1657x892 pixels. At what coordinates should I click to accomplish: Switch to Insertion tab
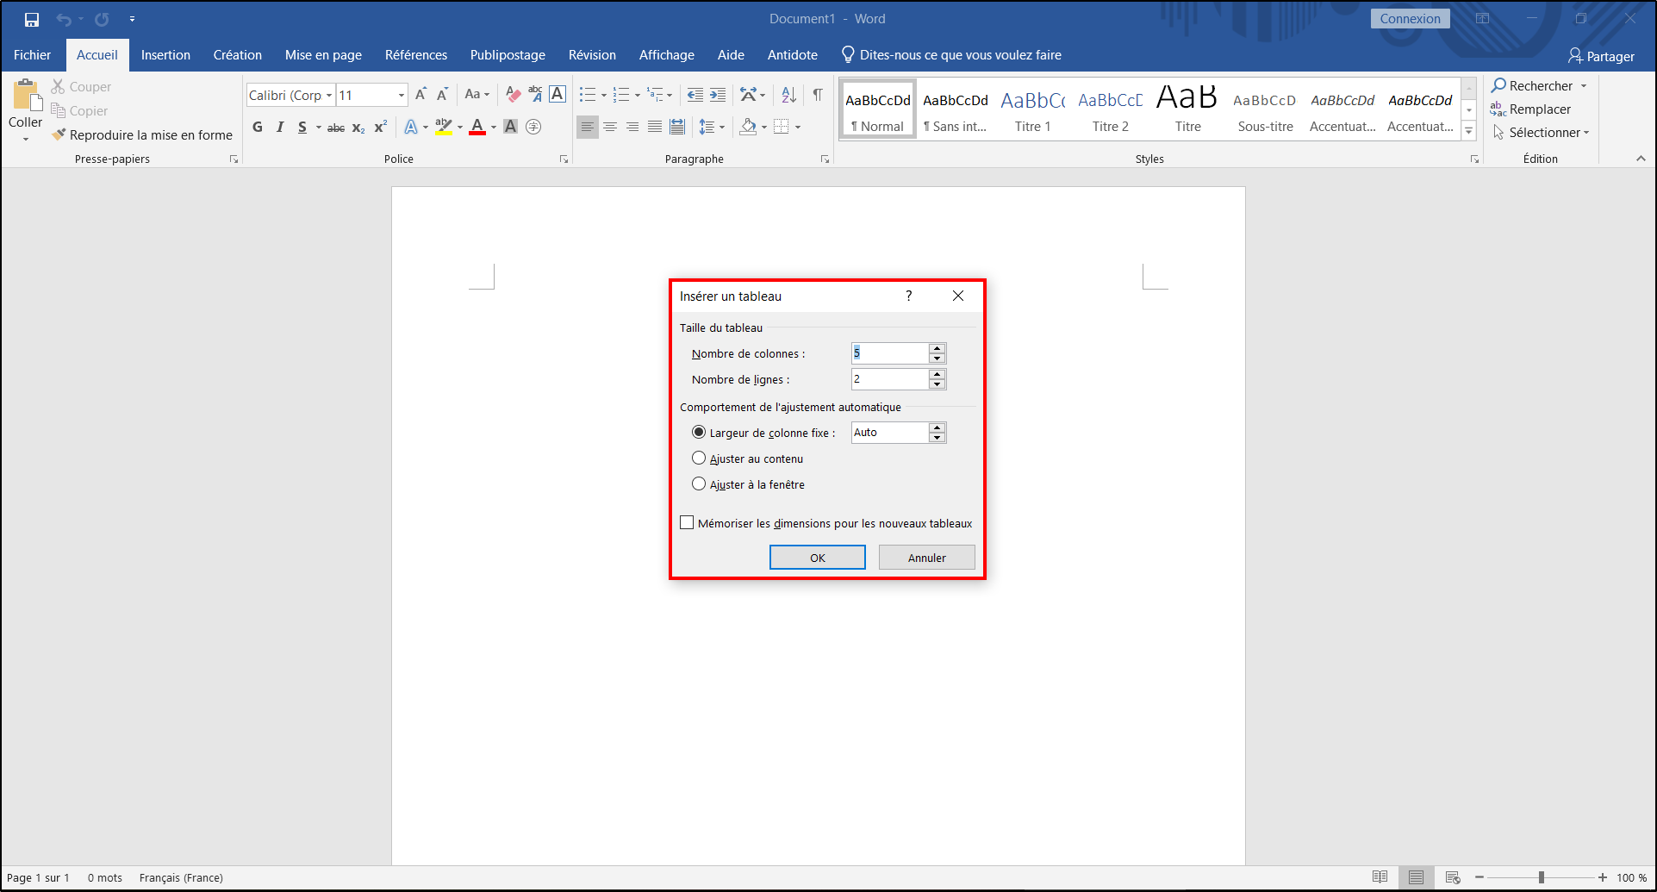coord(165,55)
